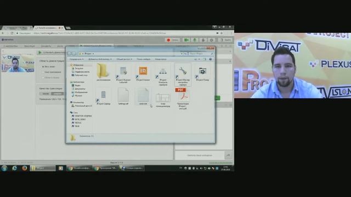Click the Explorer search field
Viewport: 351px width, 197px height.
click(201, 54)
